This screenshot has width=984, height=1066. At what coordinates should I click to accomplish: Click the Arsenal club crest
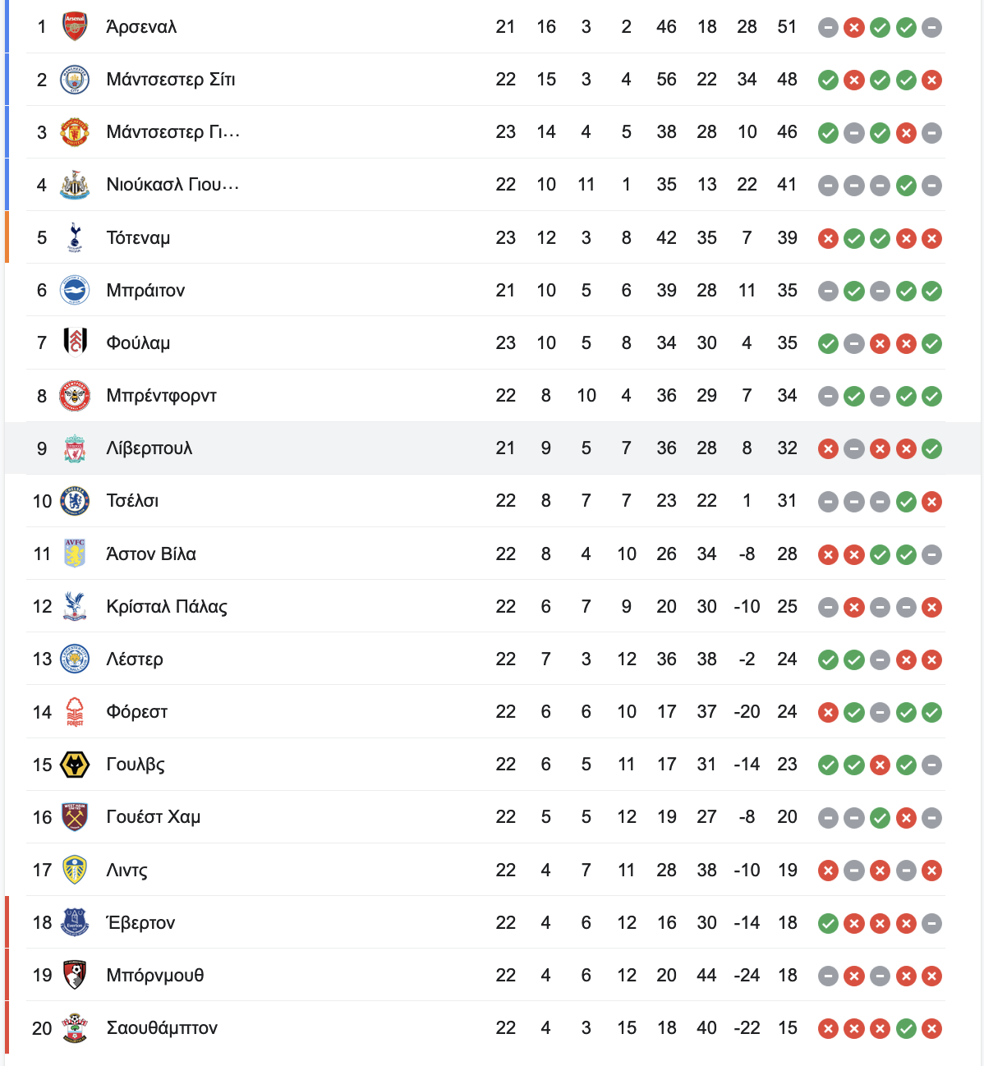point(75,27)
